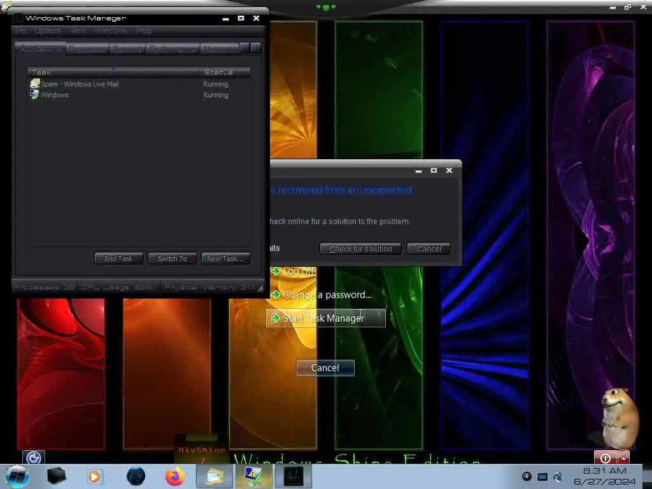Click the green arrow beside Log off
652x489 pixels.
(x=275, y=271)
